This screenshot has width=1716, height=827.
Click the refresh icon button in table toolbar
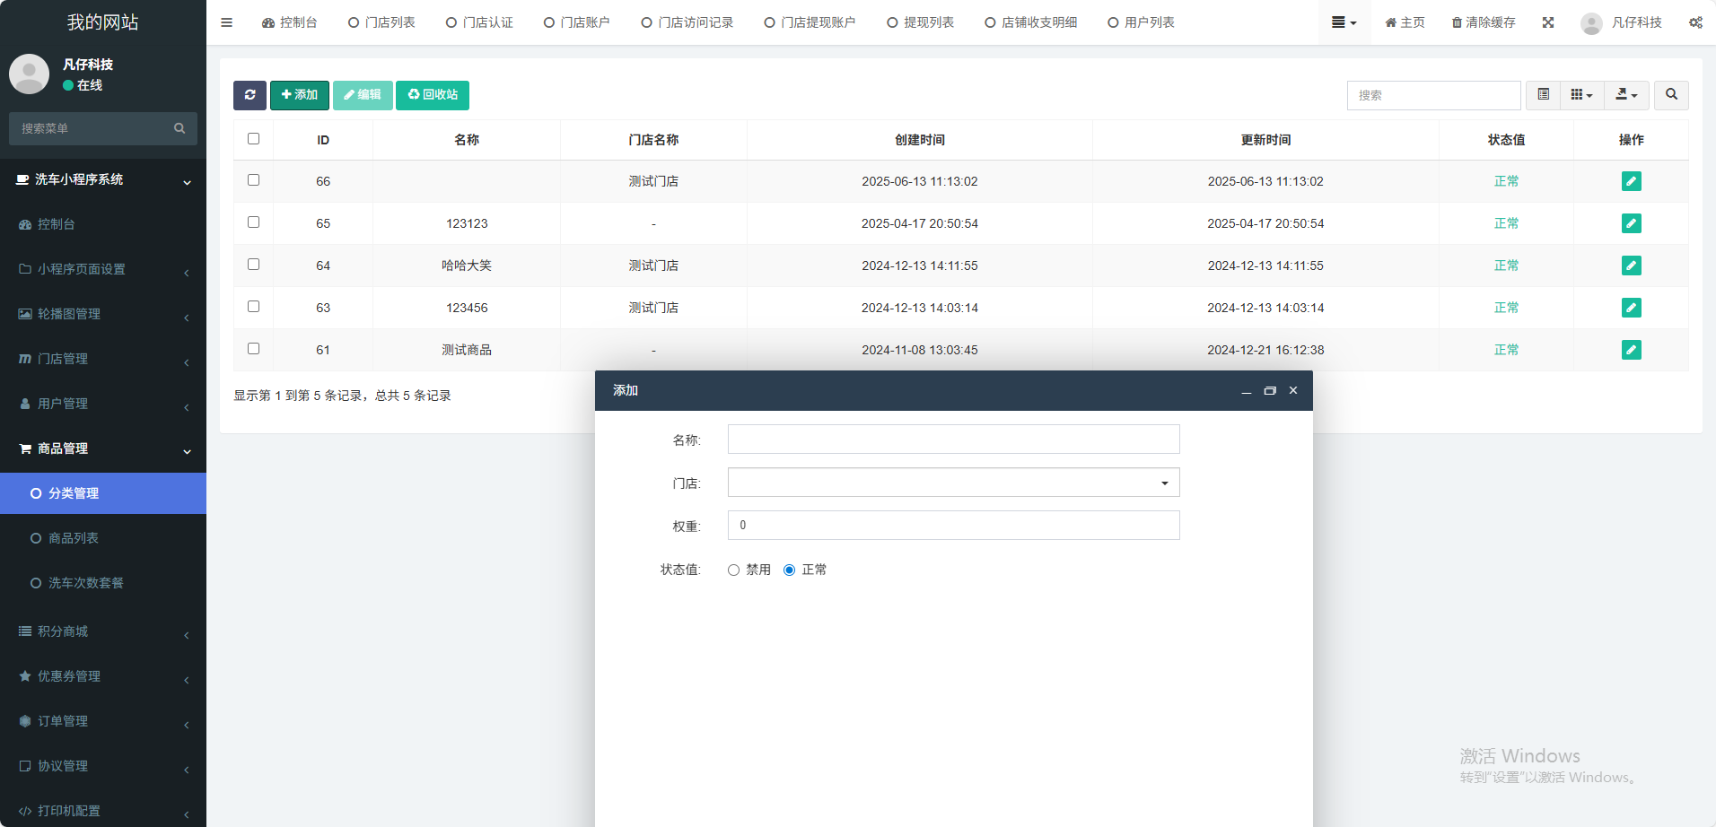pyautogui.click(x=250, y=95)
